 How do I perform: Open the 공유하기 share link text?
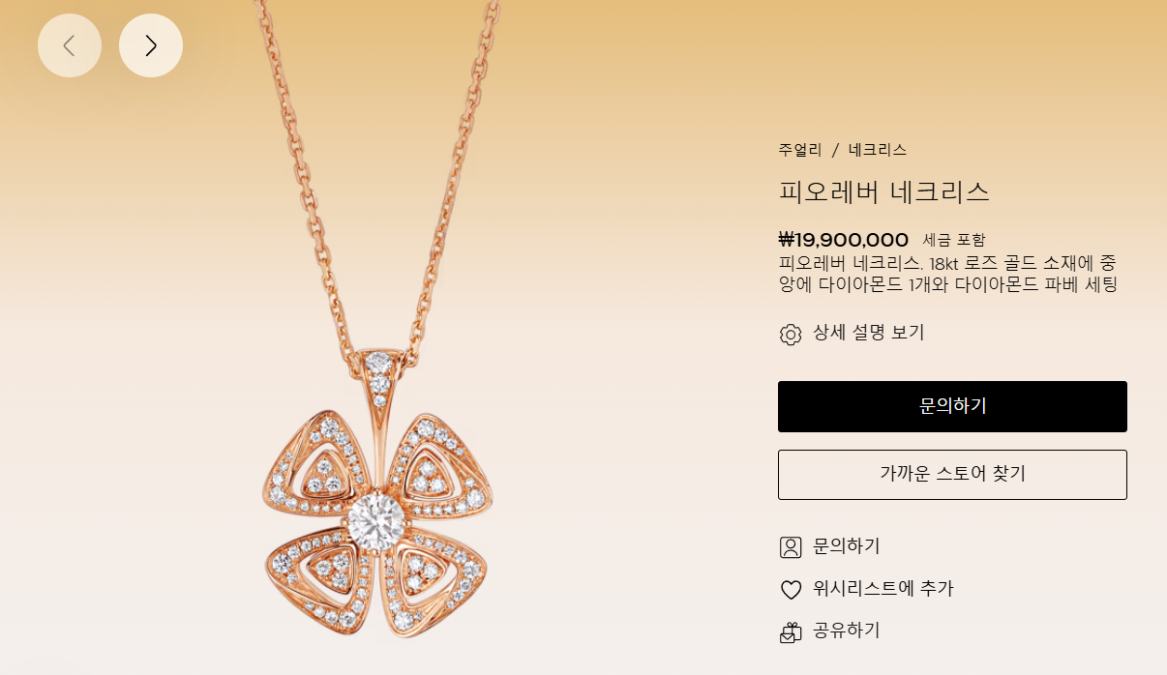point(847,631)
